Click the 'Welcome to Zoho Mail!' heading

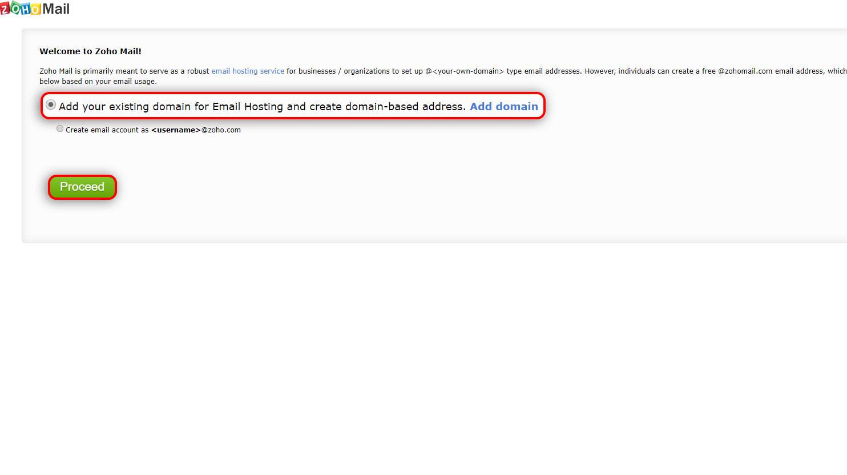(90, 51)
